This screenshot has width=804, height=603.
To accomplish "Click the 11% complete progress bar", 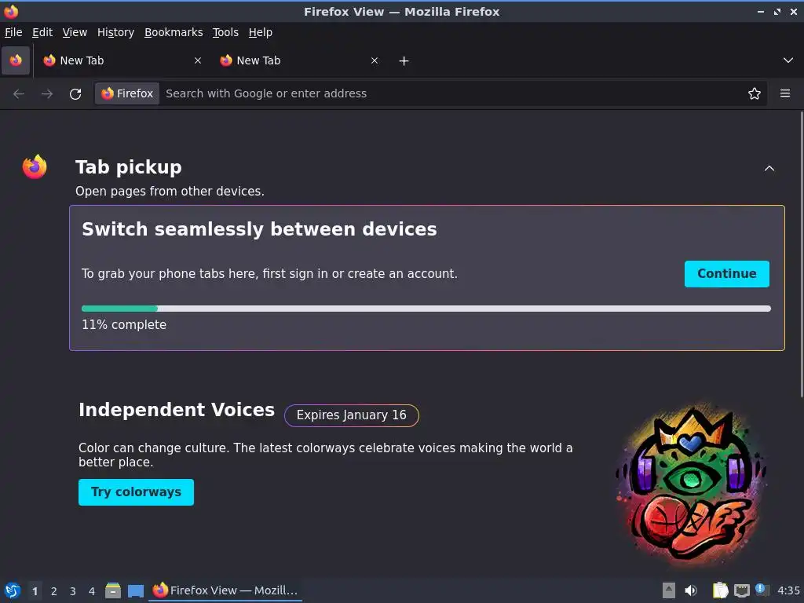I will click(x=426, y=309).
